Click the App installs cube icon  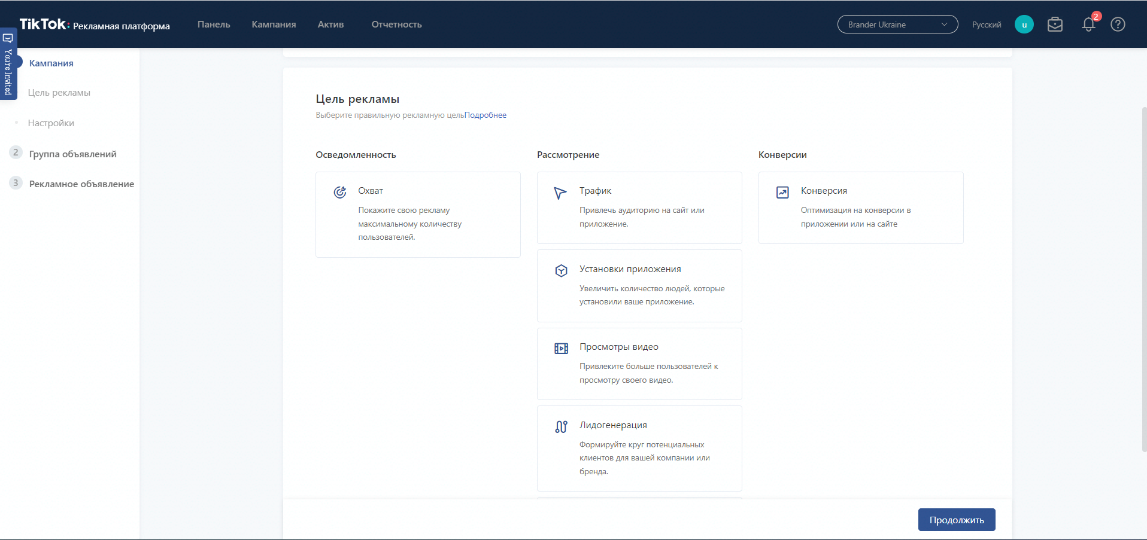pyautogui.click(x=561, y=271)
